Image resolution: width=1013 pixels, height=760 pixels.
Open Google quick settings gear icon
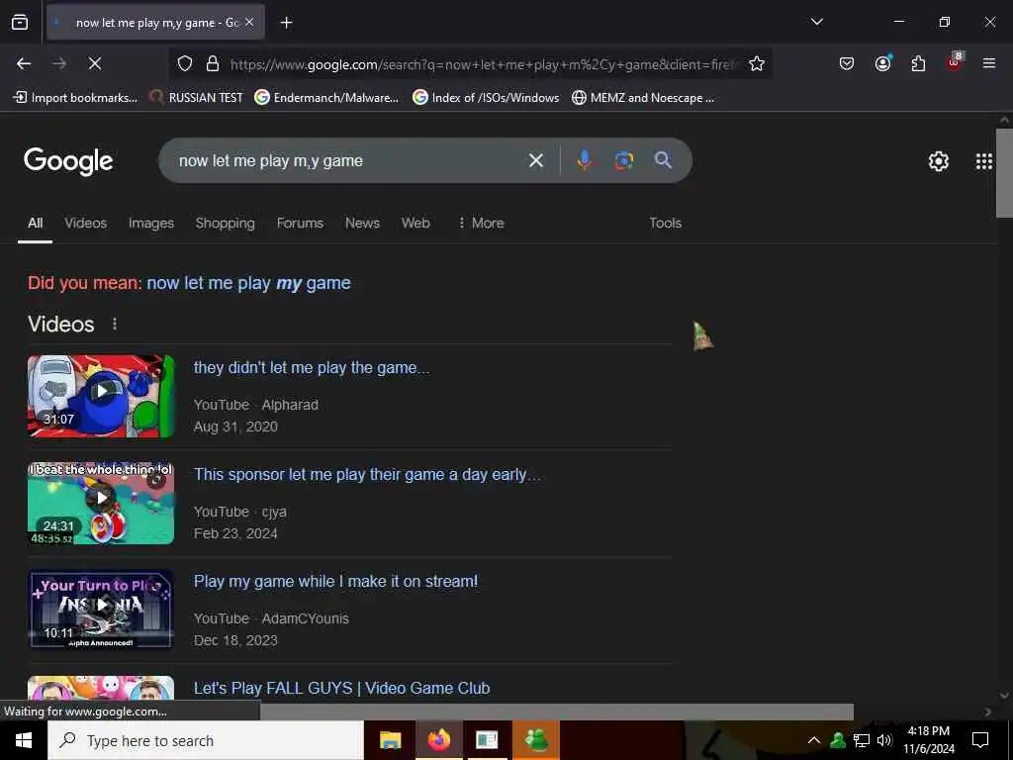point(938,161)
